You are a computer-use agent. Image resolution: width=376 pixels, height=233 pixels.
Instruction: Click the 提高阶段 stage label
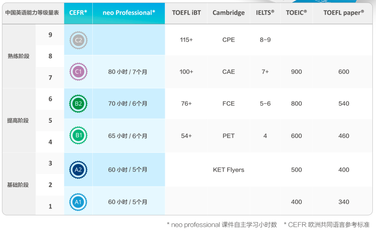pos(19,121)
